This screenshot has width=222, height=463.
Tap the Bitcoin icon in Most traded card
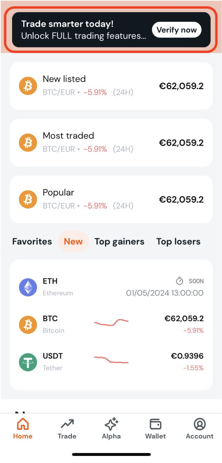tap(28, 143)
